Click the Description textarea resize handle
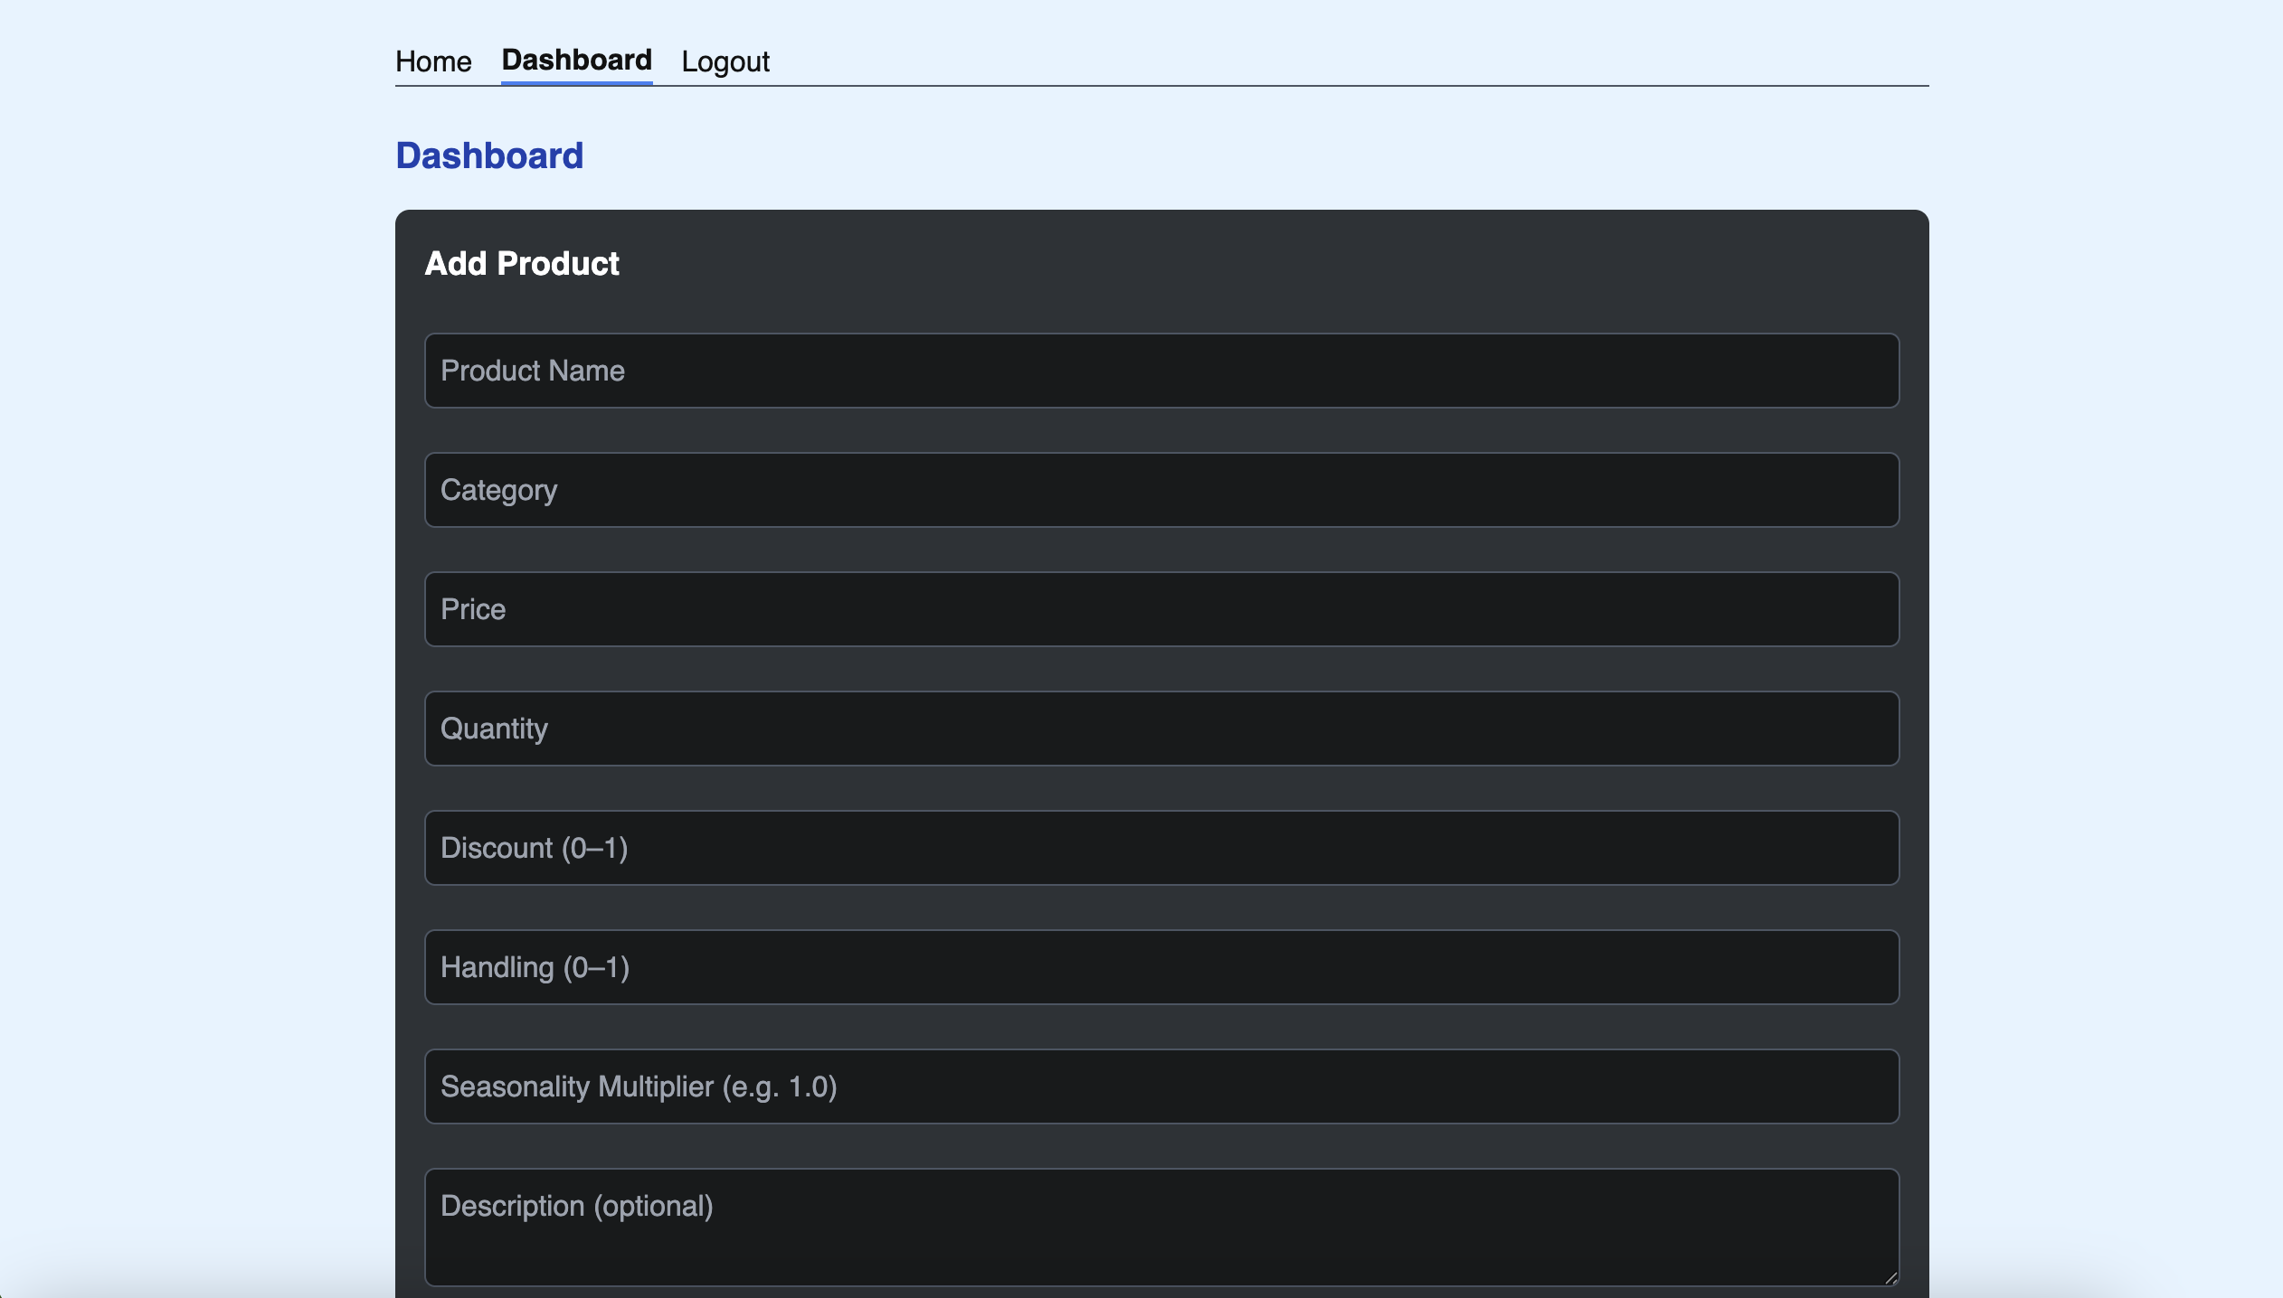2283x1298 pixels. [x=1890, y=1277]
